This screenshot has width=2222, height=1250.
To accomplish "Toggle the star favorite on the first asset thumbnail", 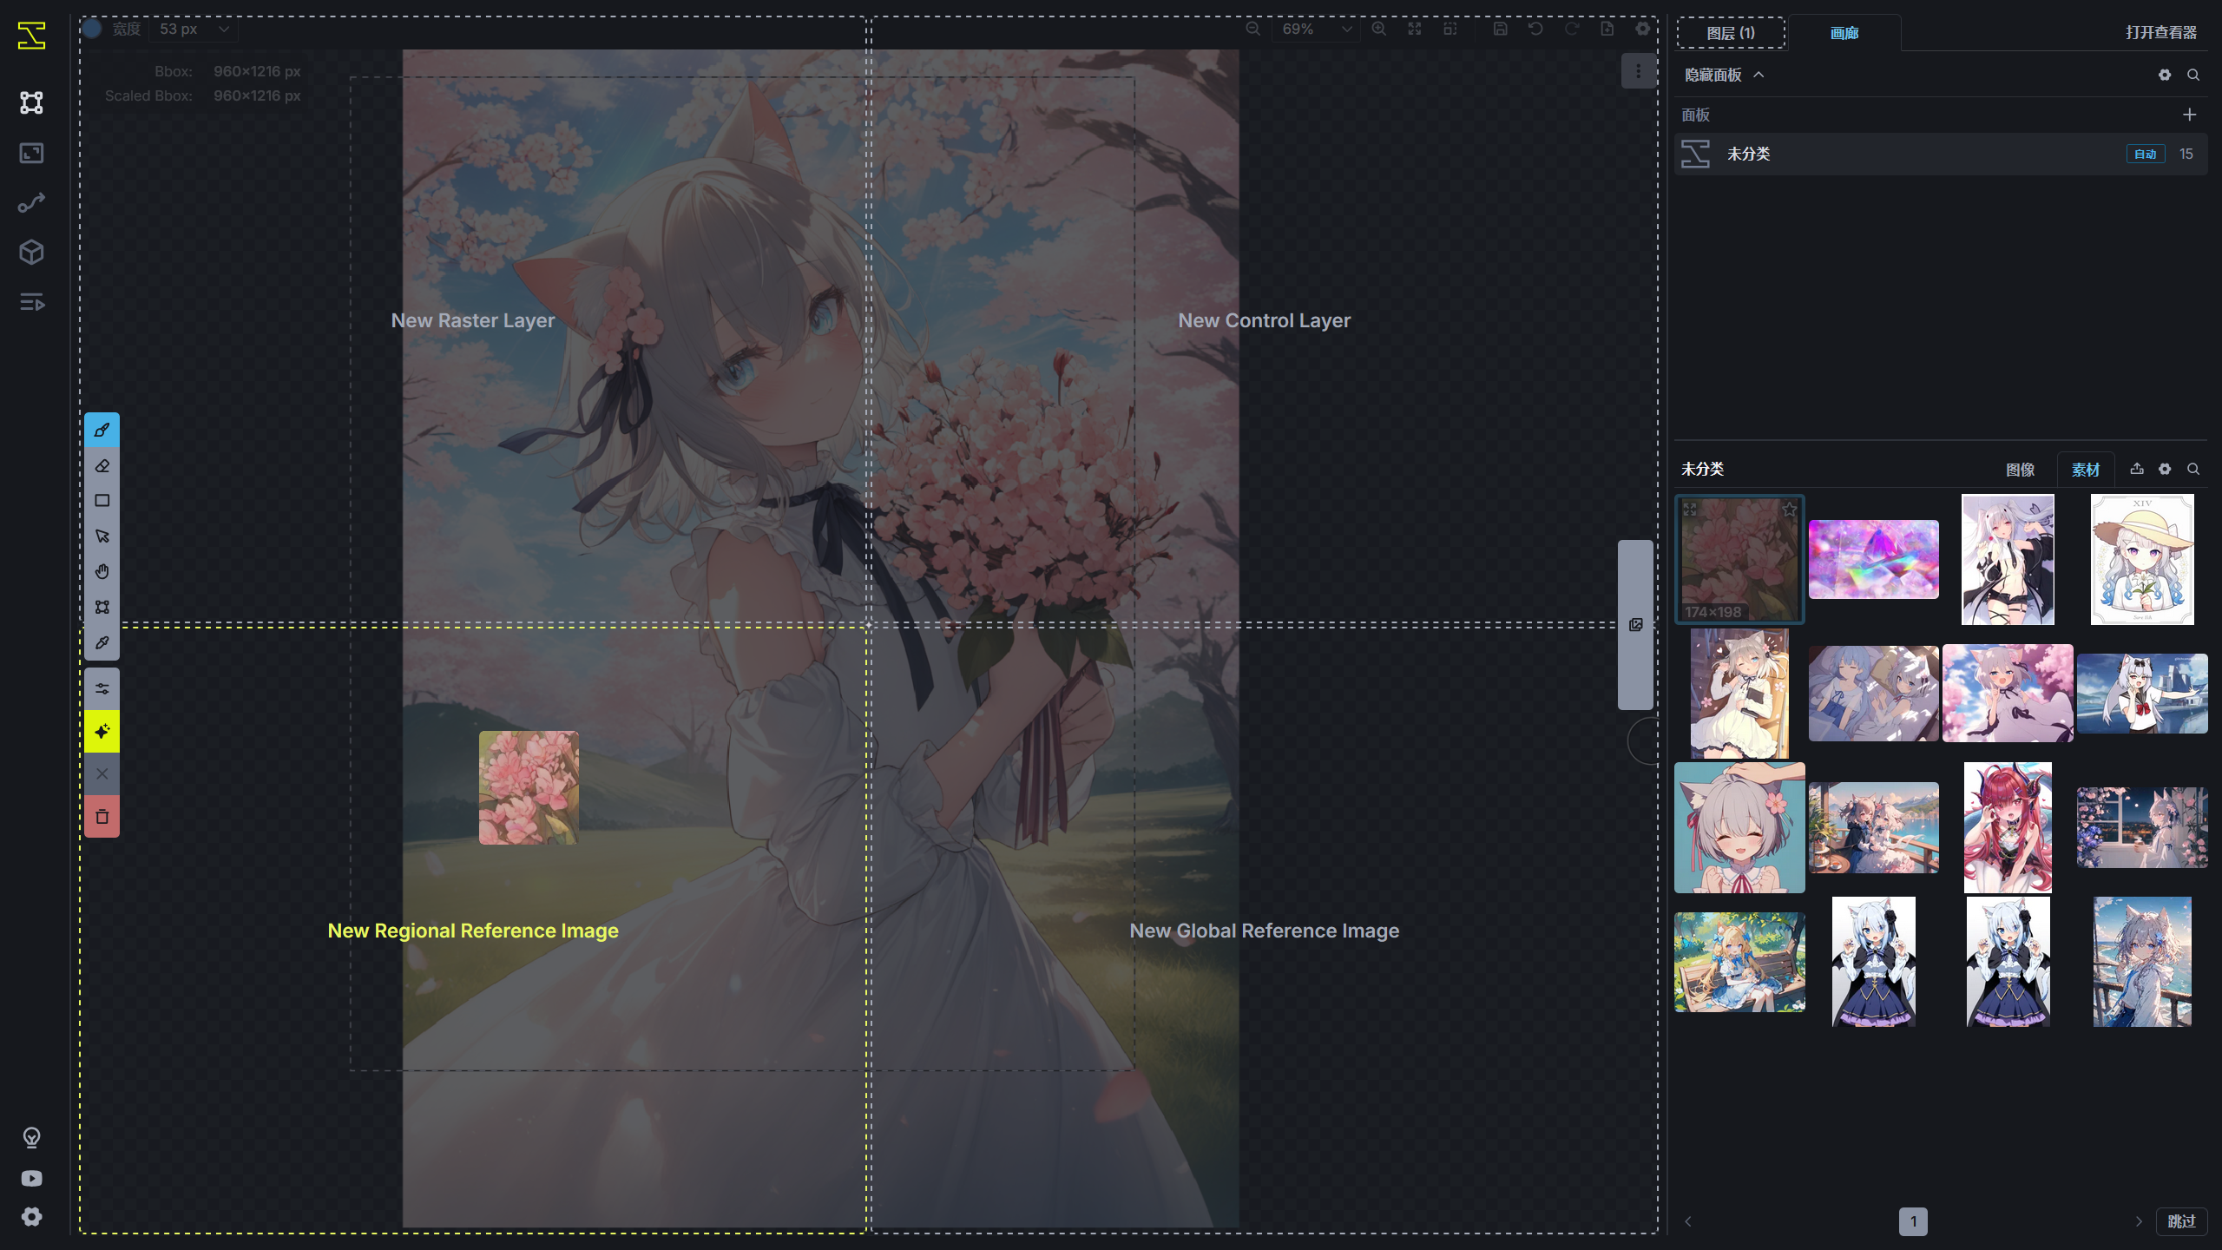I will coord(1789,509).
